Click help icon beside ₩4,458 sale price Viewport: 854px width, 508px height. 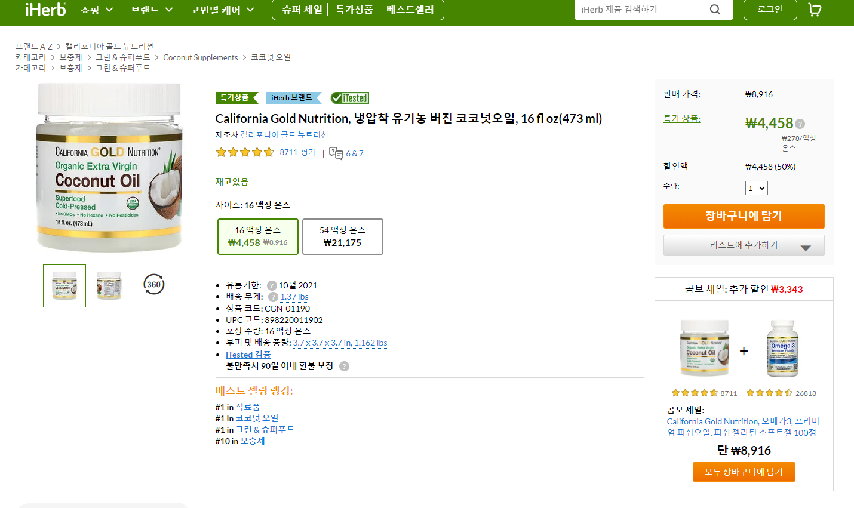pos(800,124)
